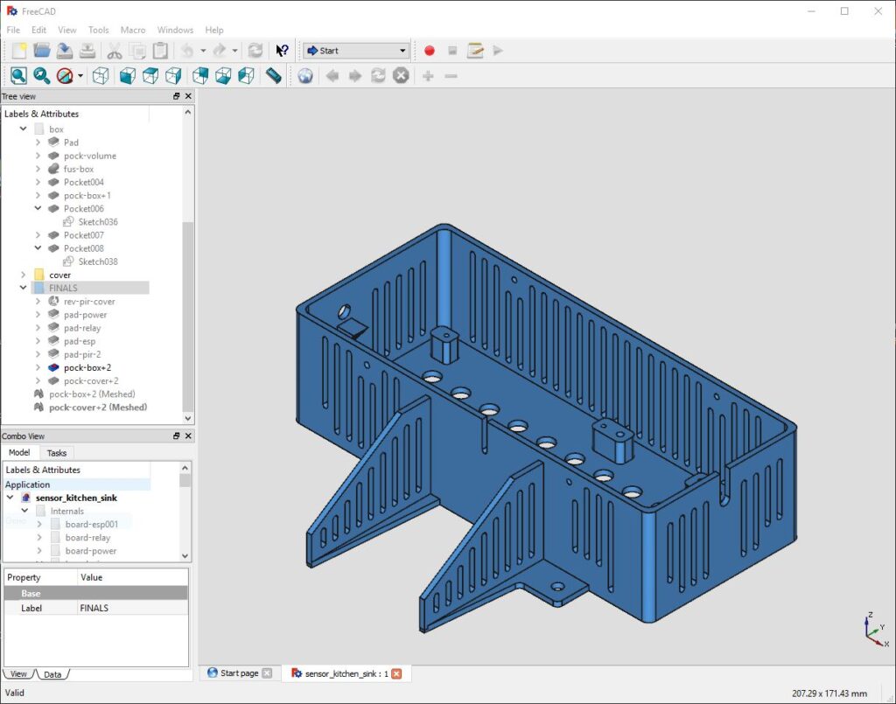Image resolution: width=896 pixels, height=704 pixels.
Task: Click the zoom in plus icon
Action: point(428,75)
